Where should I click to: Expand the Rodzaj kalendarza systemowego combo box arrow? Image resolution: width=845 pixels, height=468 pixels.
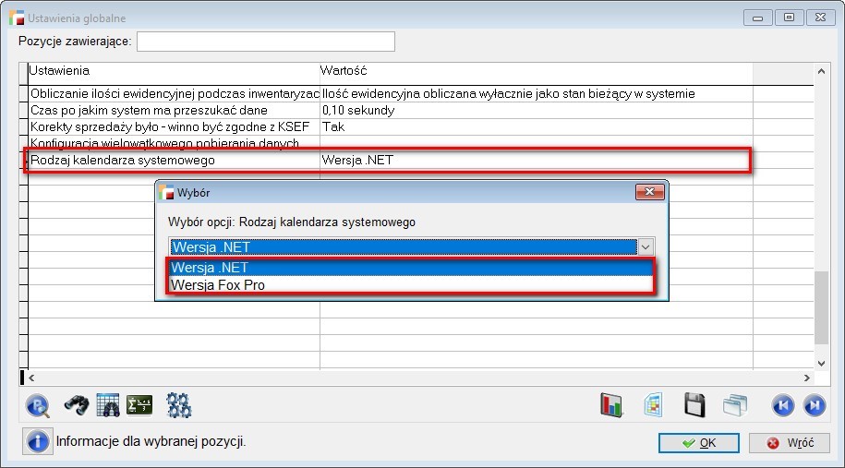click(646, 246)
